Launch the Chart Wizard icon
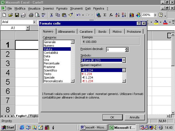Viewport: 175px width, 131px height. click(132, 15)
